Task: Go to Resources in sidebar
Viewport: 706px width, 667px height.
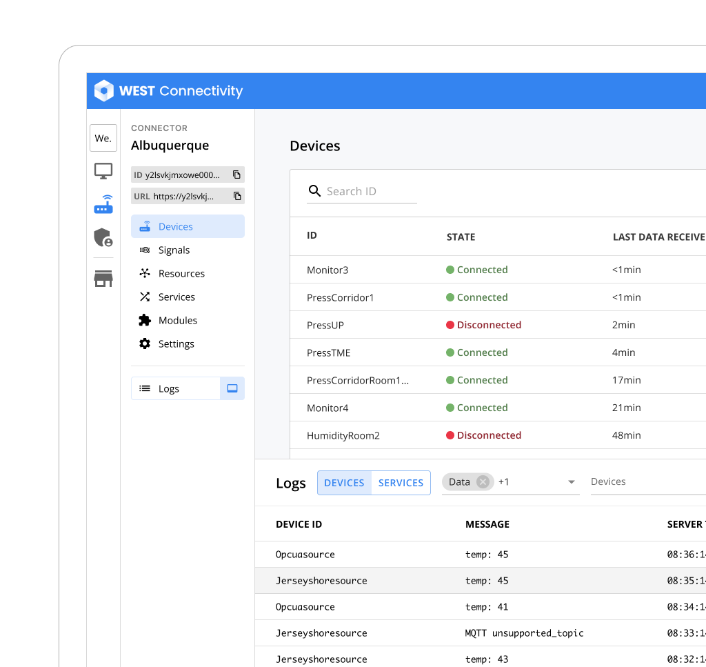Action: (188, 273)
